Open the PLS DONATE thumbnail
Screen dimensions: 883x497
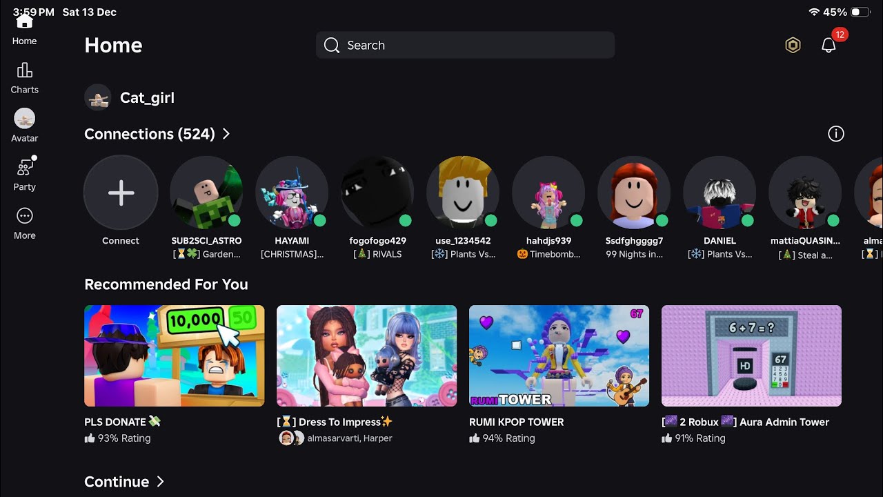click(x=175, y=355)
